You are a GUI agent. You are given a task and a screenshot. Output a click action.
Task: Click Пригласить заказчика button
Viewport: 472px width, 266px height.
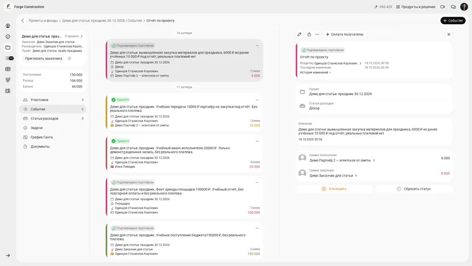coord(43,58)
